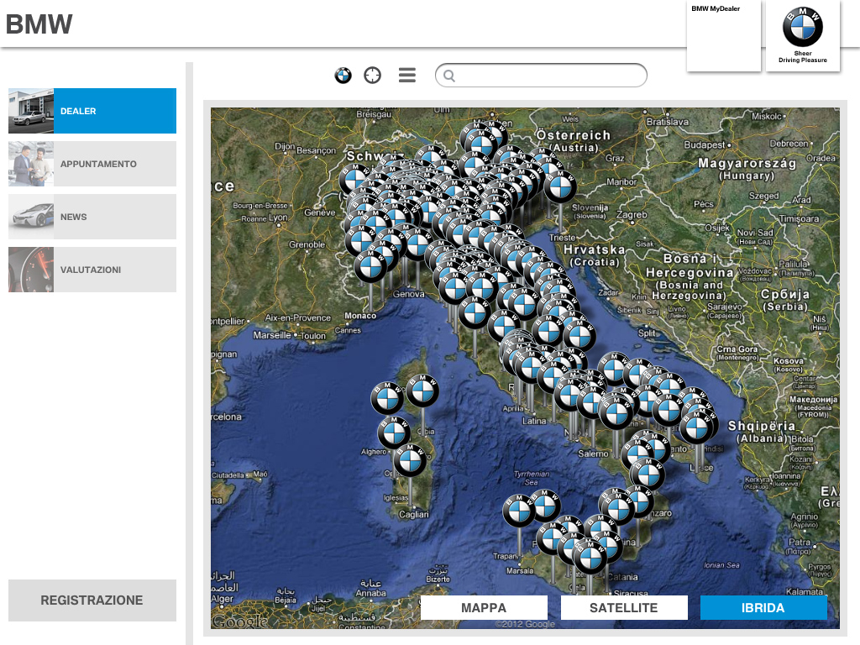Open the APPUNTAMENTO menu item
The width and height of the screenshot is (860, 645).
(x=92, y=164)
